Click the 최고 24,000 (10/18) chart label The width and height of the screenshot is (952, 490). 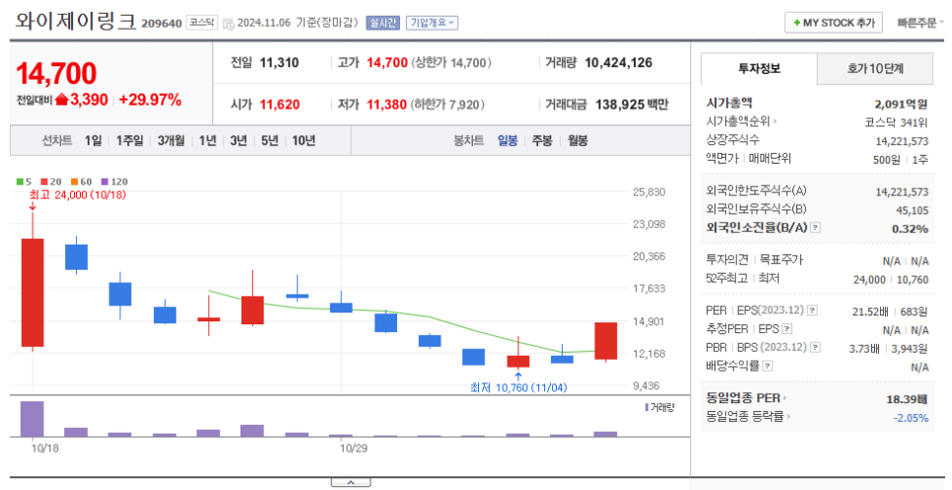pyautogui.click(x=78, y=195)
